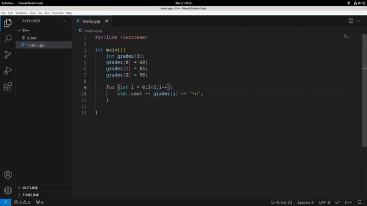This screenshot has width=367, height=206.
Task: Click line number 13 in the gutter
Action: [x=84, y=113]
